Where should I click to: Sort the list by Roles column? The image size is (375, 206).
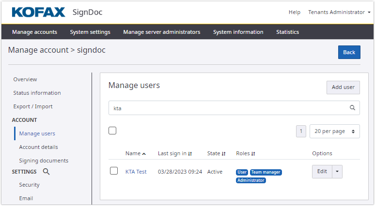click(x=253, y=154)
